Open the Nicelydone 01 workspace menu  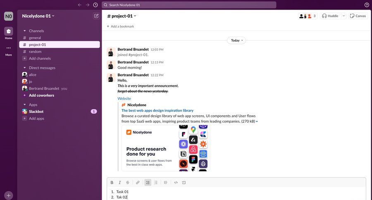[x=38, y=16]
